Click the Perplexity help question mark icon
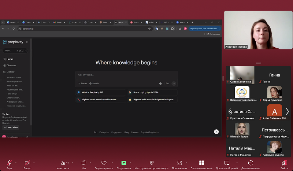Image resolution: width=293 pixels, height=171 pixels. click(x=216, y=131)
